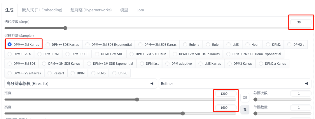Choose the DPM++ 2S a sampler

coord(19,54)
